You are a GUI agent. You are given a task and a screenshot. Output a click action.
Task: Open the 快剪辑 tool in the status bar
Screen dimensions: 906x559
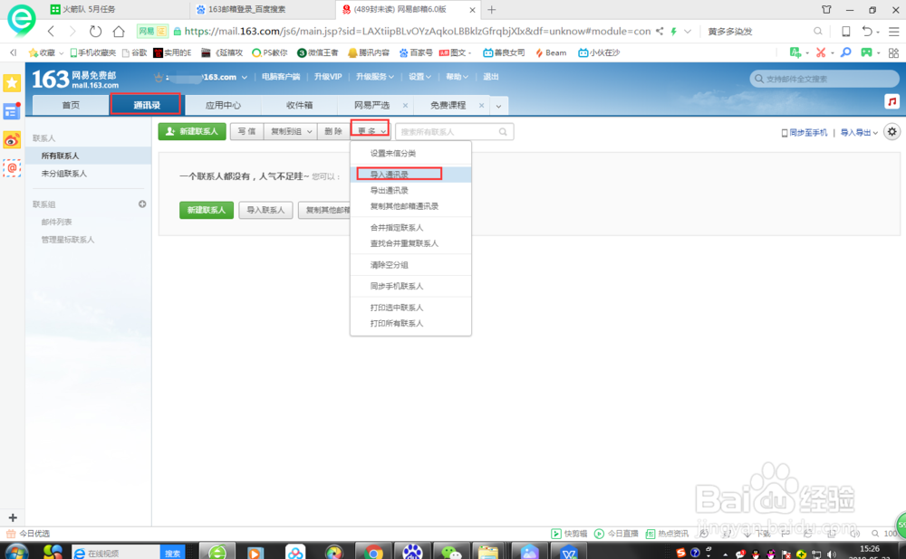[x=571, y=533]
